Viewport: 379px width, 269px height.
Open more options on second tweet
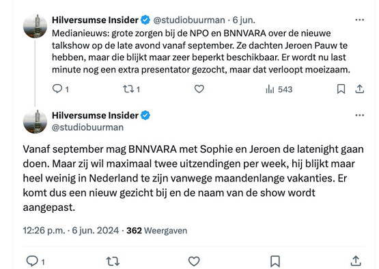[360, 116]
